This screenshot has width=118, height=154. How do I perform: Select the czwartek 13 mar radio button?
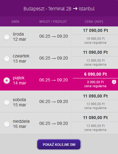coord(7,59)
